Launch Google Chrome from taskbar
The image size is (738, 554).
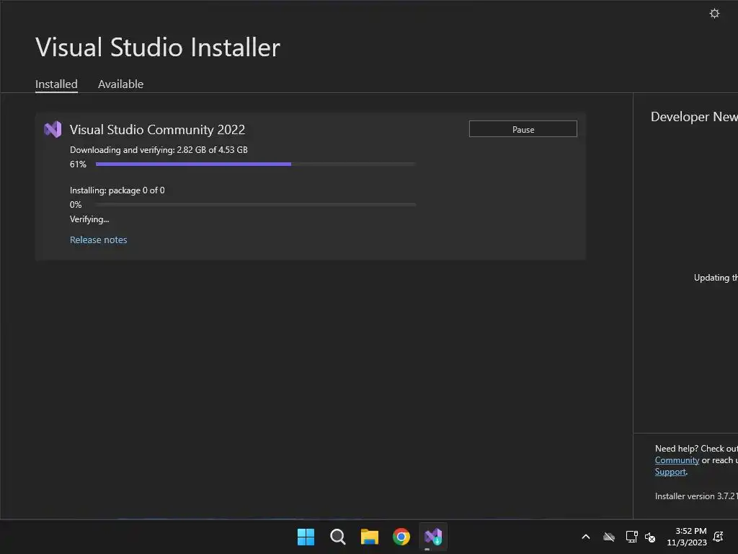click(x=401, y=537)
